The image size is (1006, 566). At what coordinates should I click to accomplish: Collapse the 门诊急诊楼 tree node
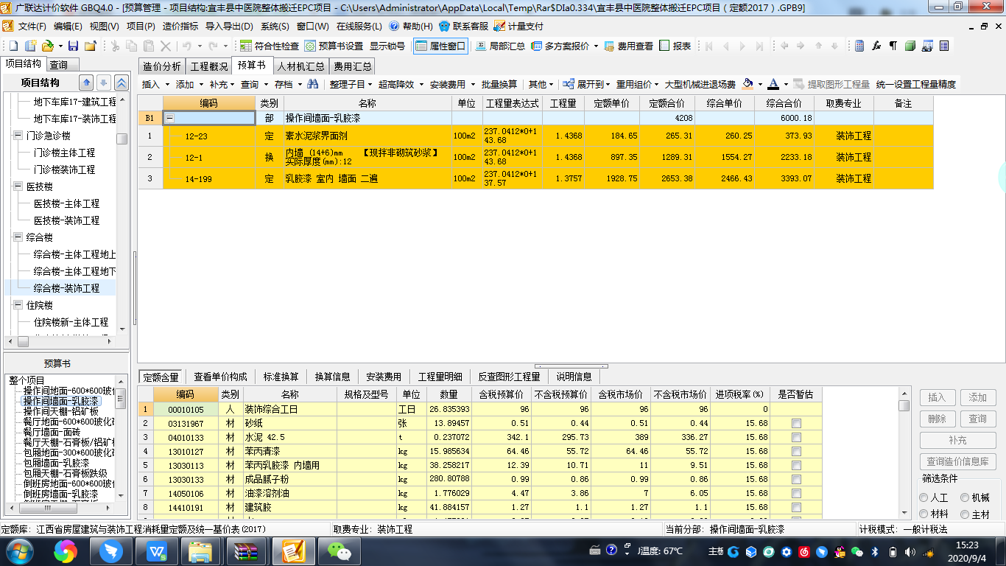[18, 136]
